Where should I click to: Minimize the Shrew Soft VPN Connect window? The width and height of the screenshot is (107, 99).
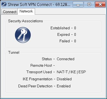pos(78,4)
